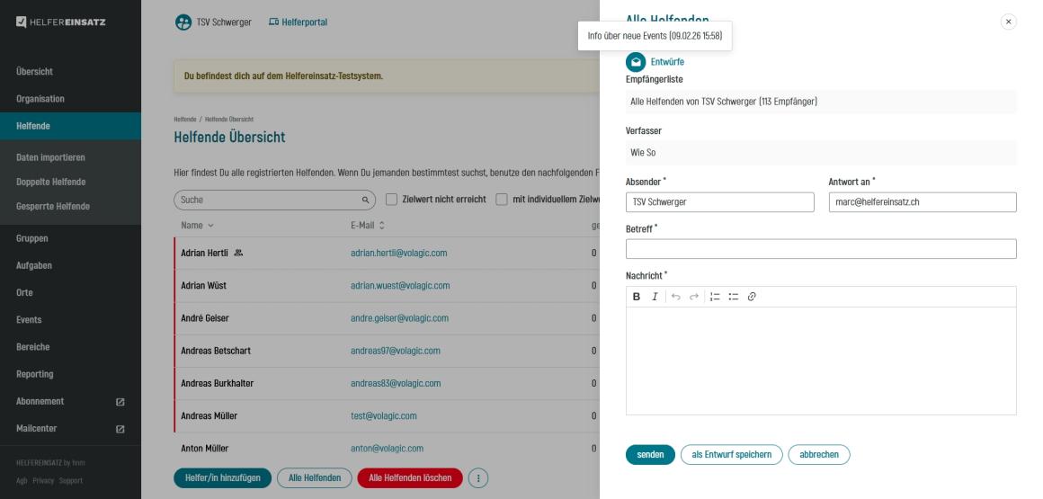The image size is (1043, 499).
Task: Click Alle Helfenden löschen button
Action: point(410,477)
